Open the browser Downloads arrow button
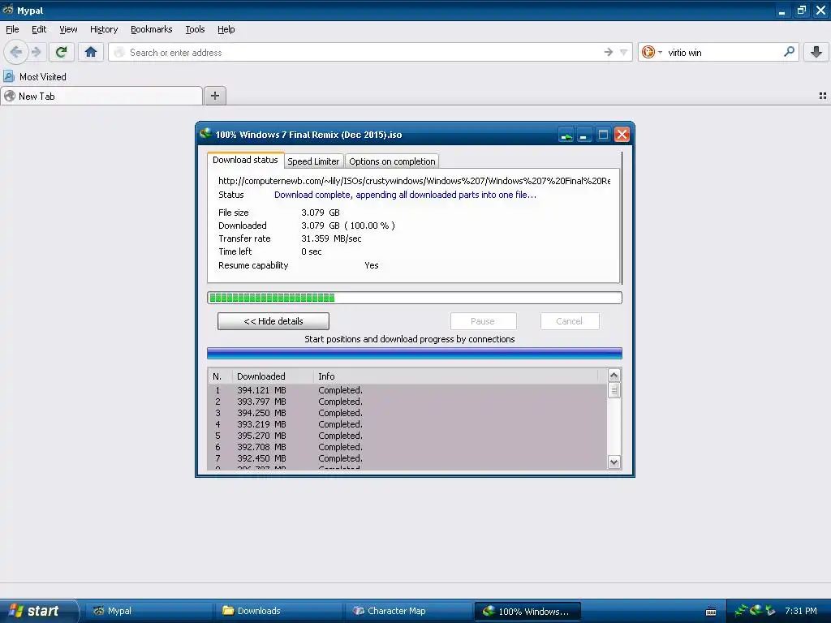 pyautogui.click(x=816, y=52)
